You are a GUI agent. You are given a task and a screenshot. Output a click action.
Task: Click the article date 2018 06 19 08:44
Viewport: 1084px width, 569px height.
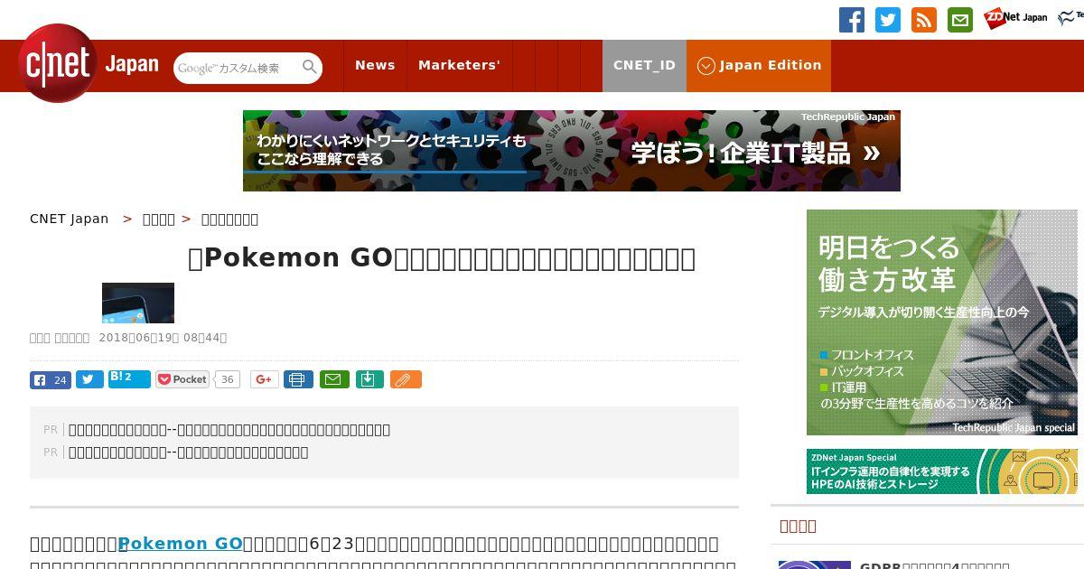pos(163,338)
